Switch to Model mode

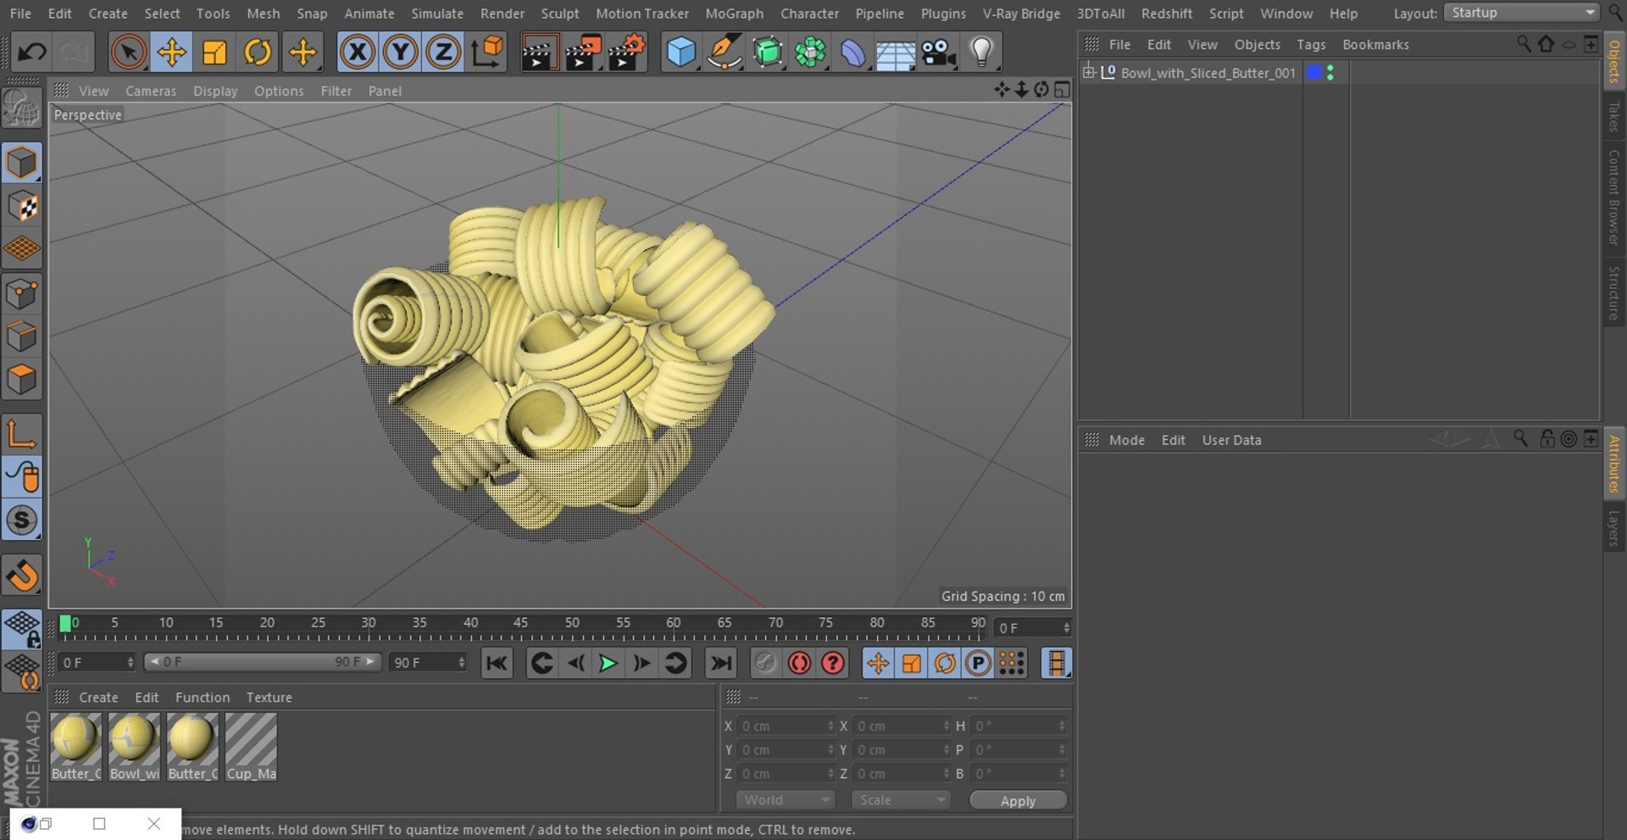tap(22, 163)
